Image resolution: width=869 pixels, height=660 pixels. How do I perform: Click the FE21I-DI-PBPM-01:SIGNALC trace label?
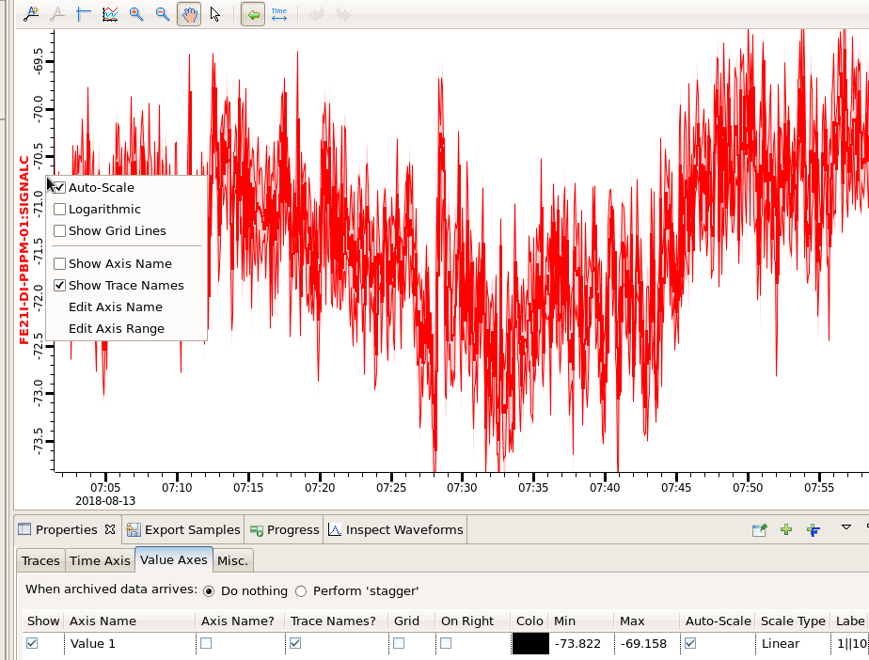24,250
